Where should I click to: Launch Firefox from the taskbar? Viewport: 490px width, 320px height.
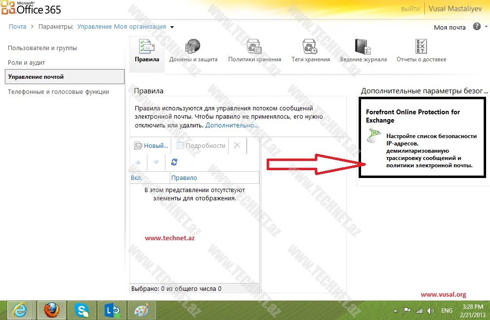[x=51, y=310]
